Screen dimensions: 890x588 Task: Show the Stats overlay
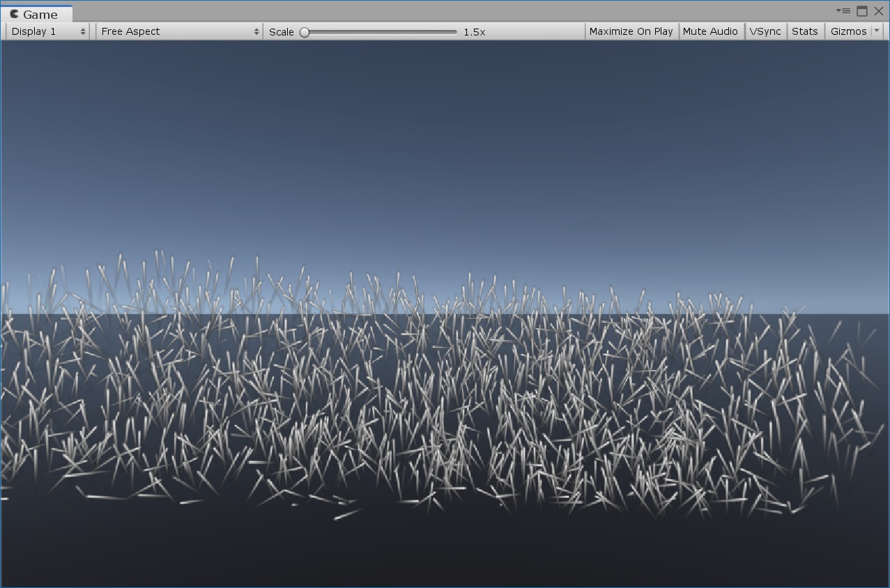point(805,31)
